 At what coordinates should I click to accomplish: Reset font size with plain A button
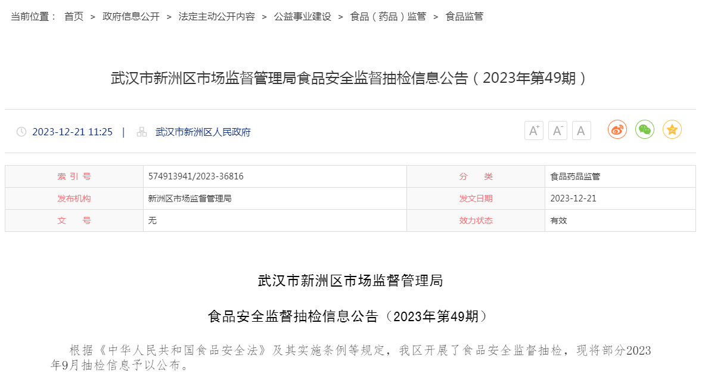click(x=582, y=131)
